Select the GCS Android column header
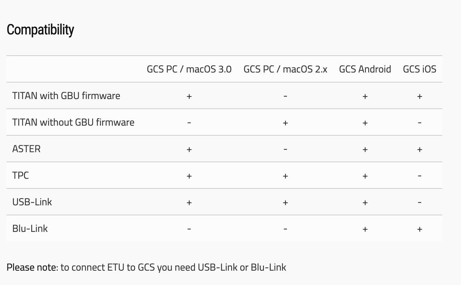The width and height of the screenshot is (461, 285). pyautogui.click(x=365, y=69)
